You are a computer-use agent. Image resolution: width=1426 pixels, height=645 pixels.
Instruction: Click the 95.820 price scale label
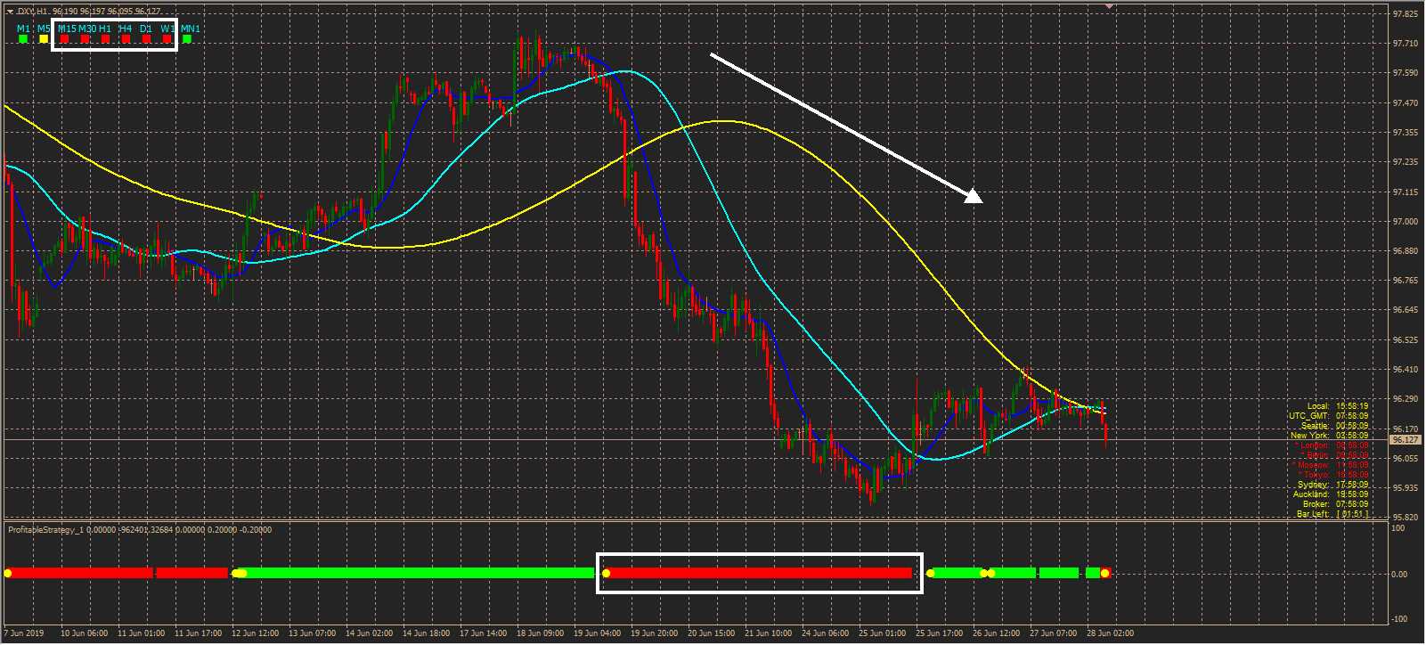coord(1406,517)
